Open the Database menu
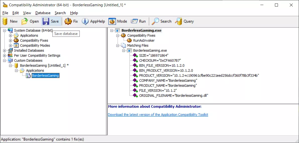The image size is (299, 143). pos(43,13)
